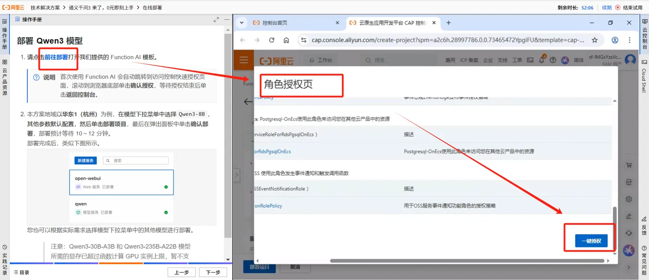This screenshot has height=280, width=649.
Task: Click the gear settings icon in console sidebar
Action: coord(629,199)
